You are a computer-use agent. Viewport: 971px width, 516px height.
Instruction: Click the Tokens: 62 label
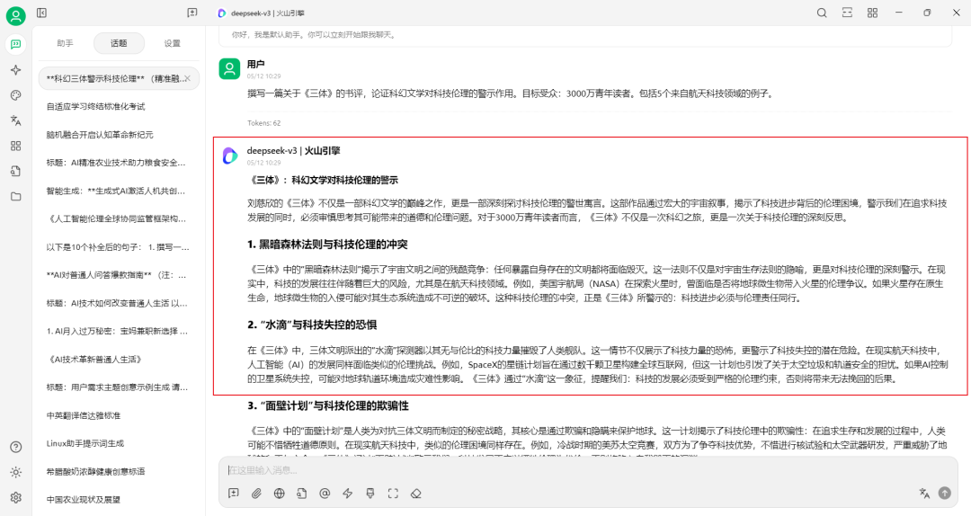[263, 123]
